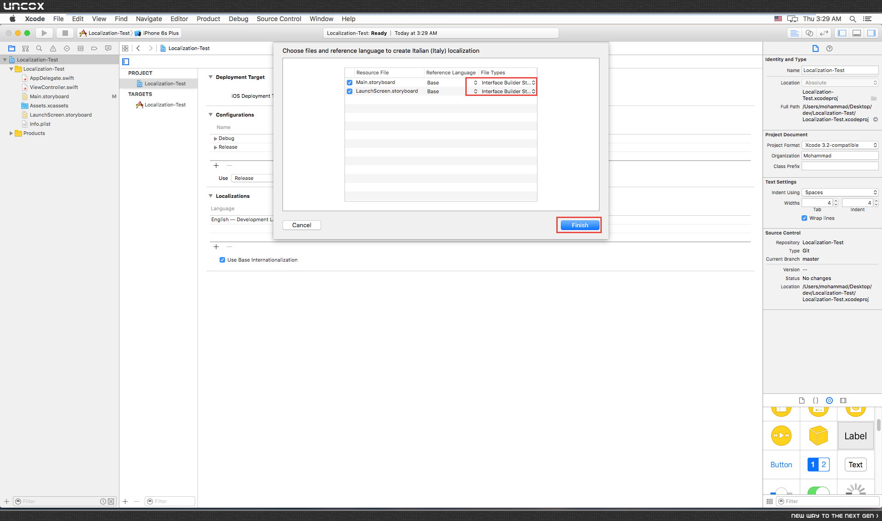The image size is (882, 521).
Task: Select the Standard editor toolbar icon
Action: (794, 33)
